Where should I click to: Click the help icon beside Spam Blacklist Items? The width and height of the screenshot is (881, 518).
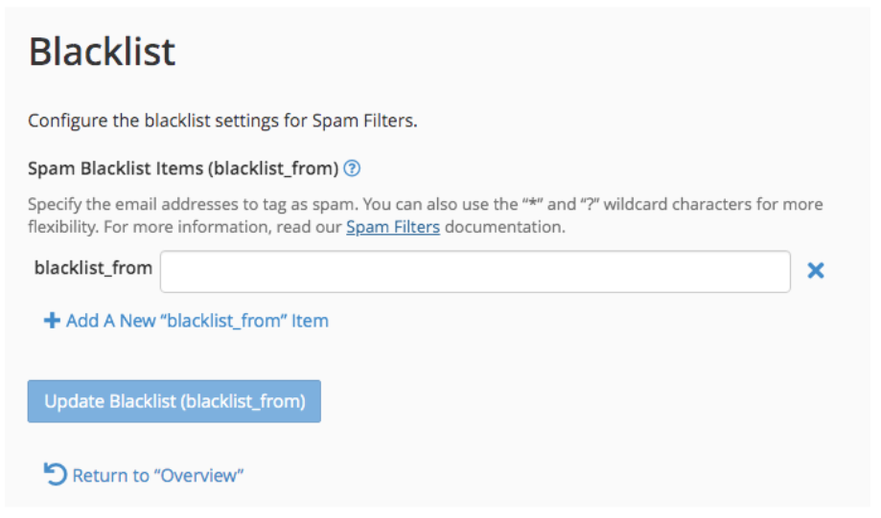tap(352, 169)
